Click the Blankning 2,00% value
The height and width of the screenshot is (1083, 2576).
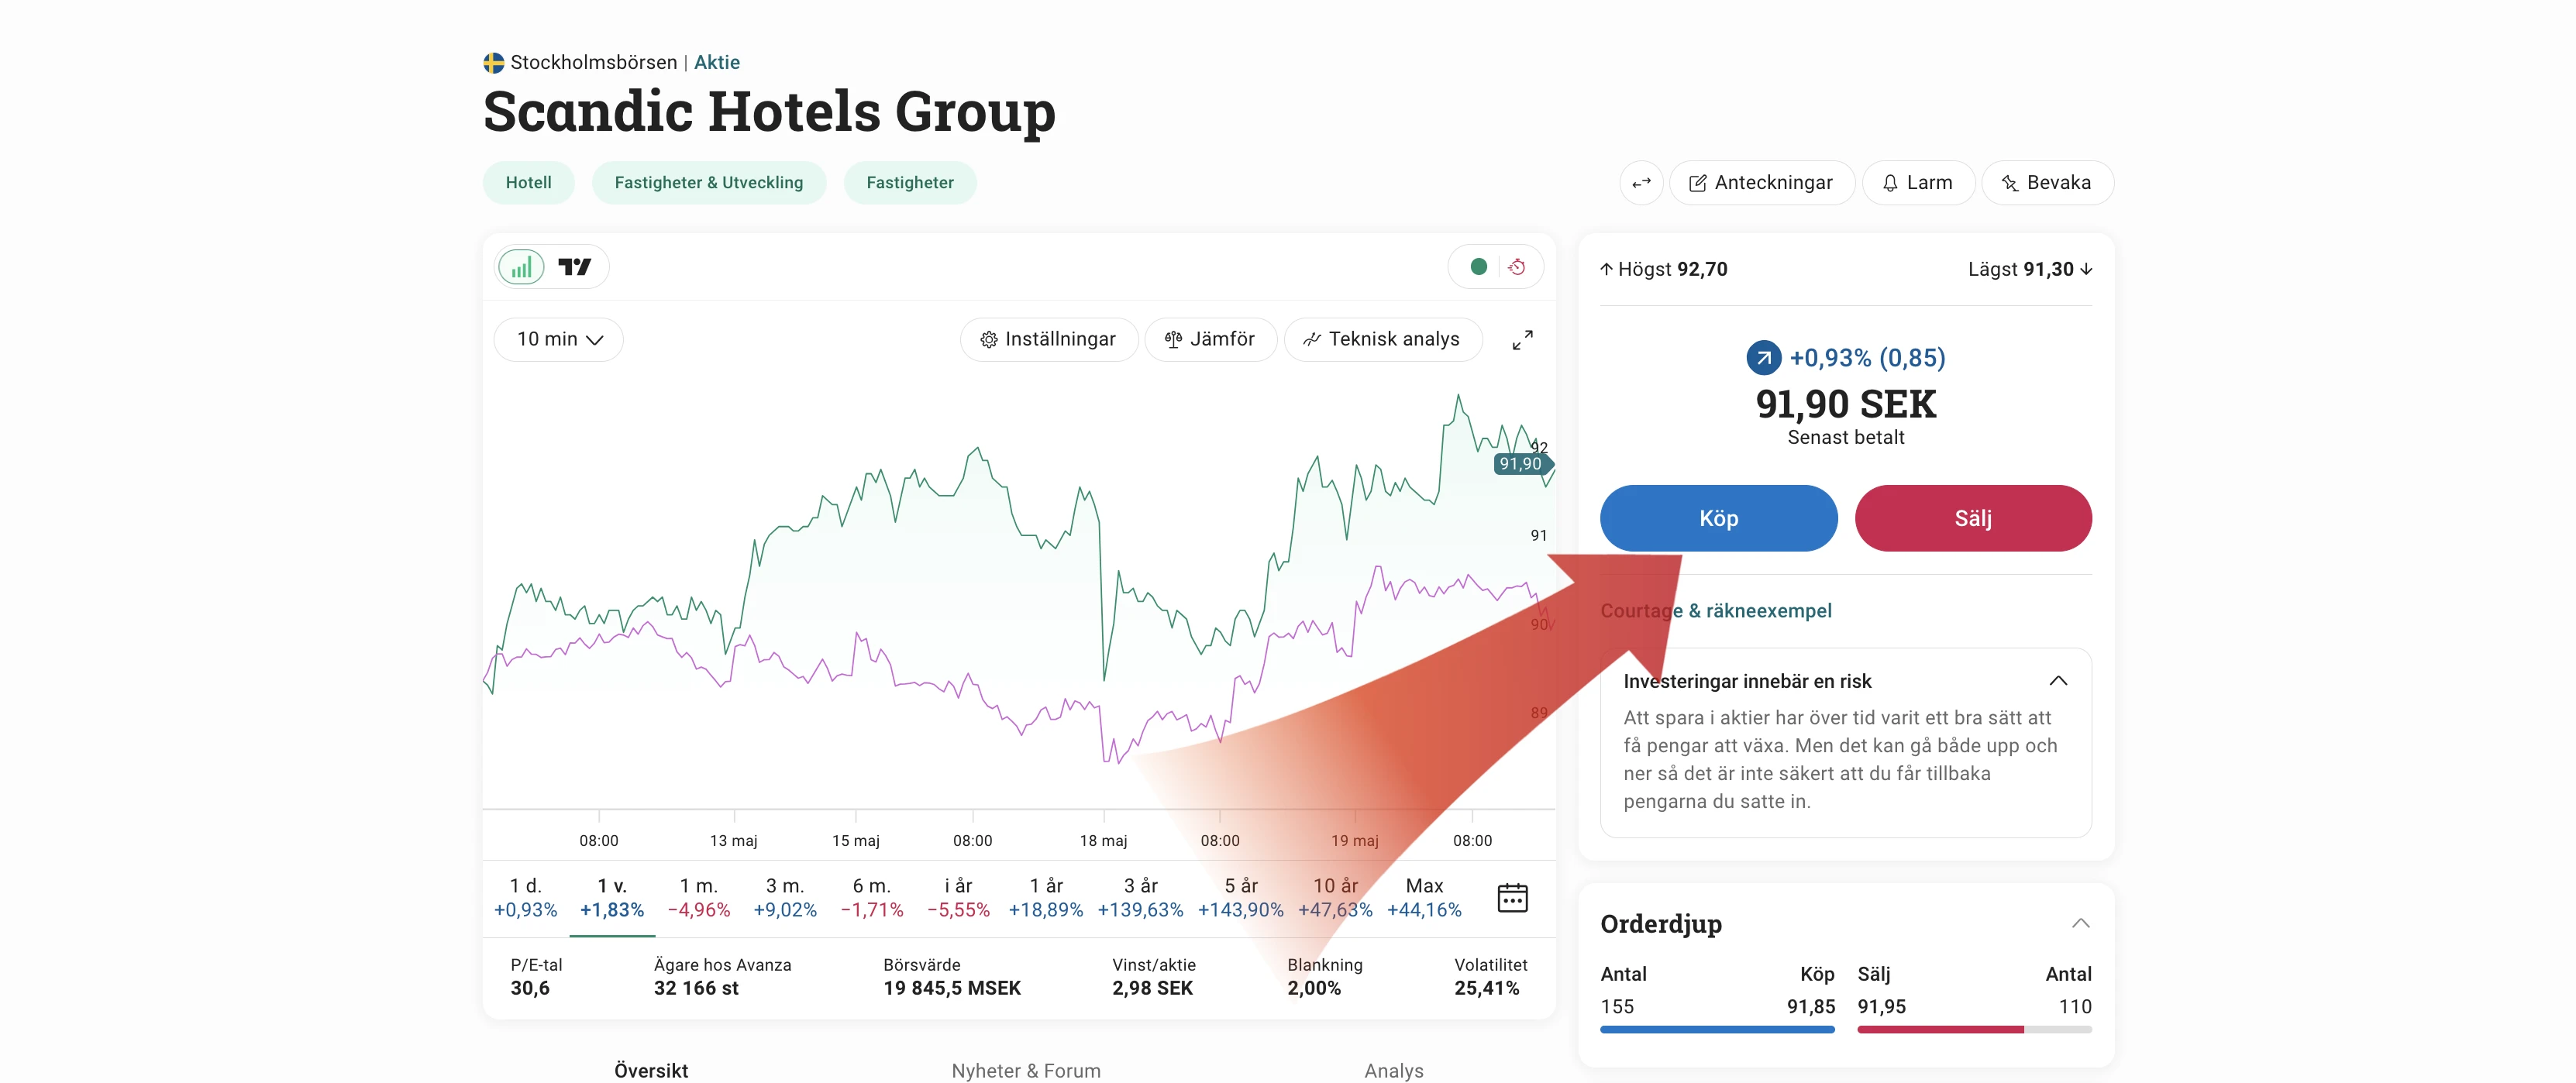coord(1314,988)
